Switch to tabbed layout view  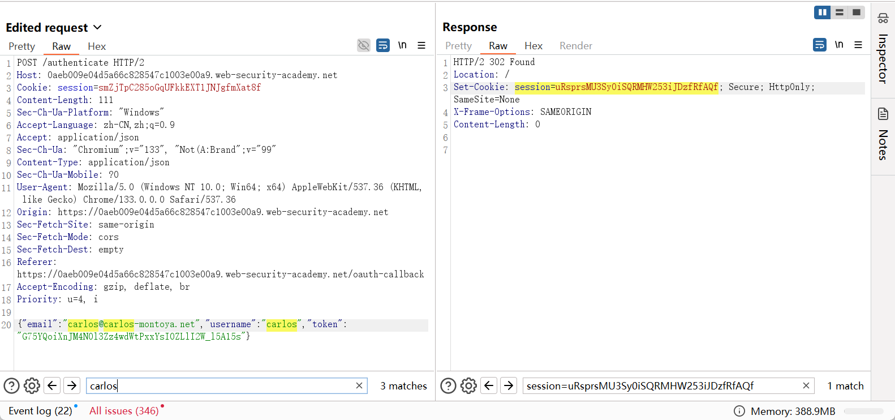pos(857,12)
